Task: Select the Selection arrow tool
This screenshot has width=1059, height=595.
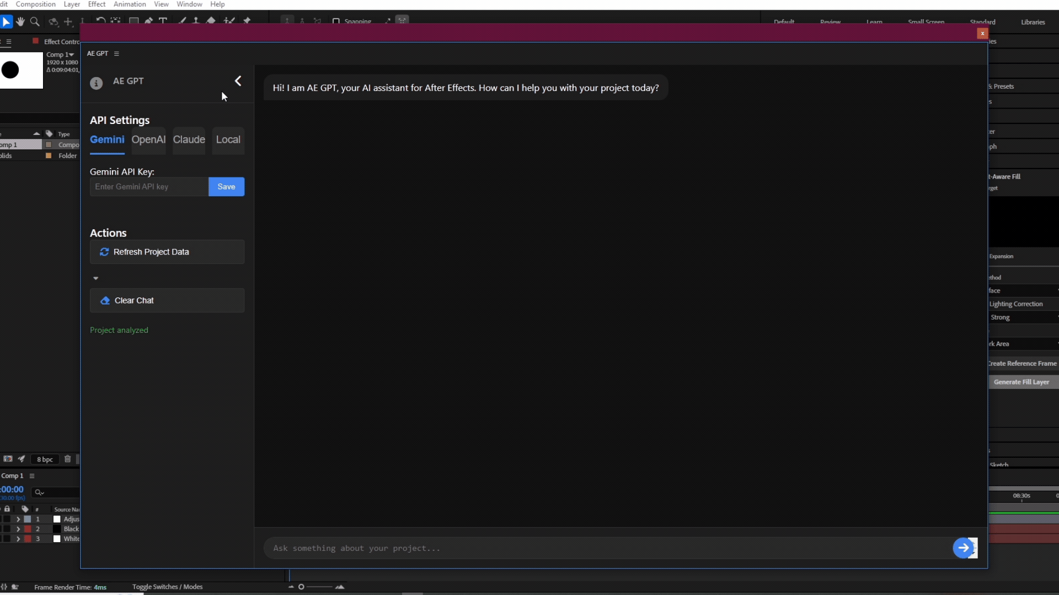Action: [x=6, y=22]
